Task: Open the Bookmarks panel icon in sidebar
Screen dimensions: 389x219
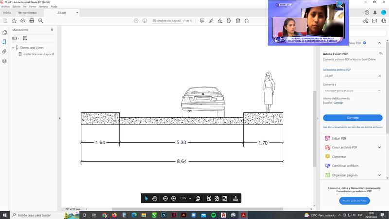Action: click(4, 42)
